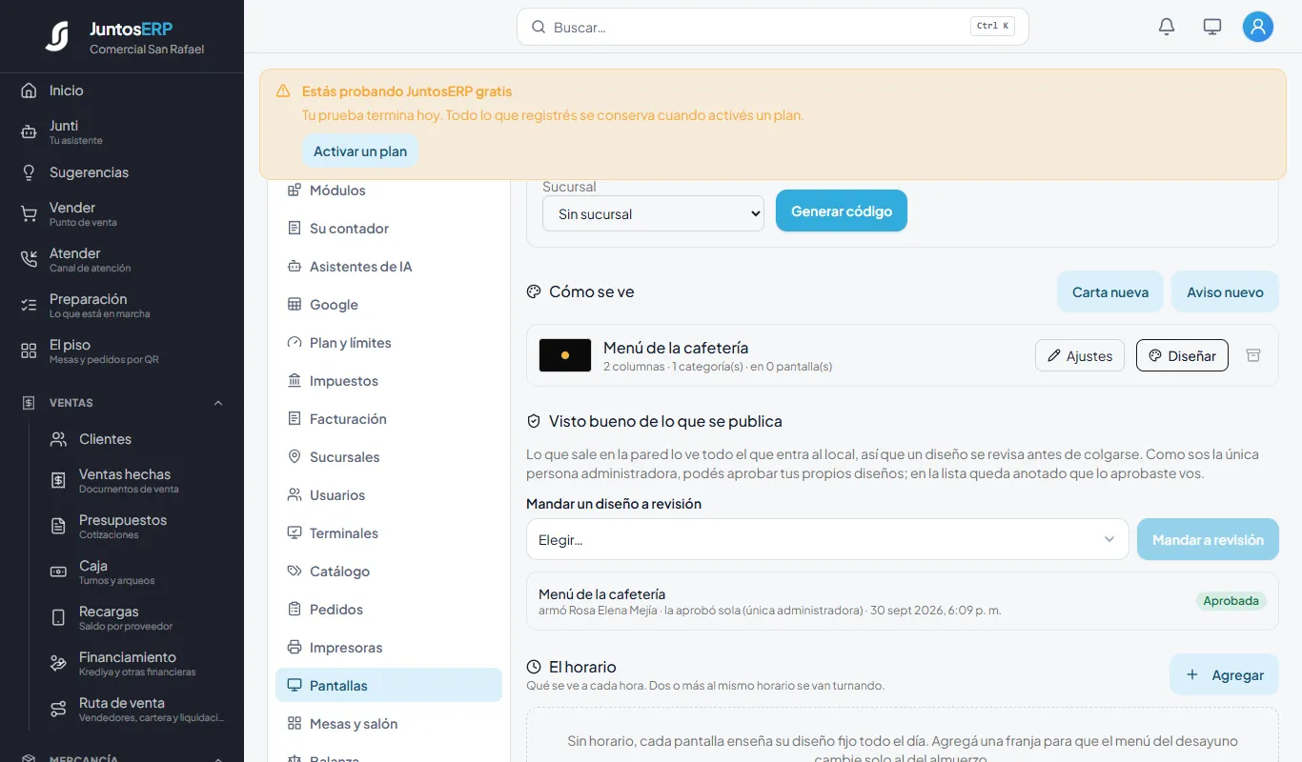Screen dimensions: 1302x762
Task: Open Junti assistant
Action: click(122, 131)
